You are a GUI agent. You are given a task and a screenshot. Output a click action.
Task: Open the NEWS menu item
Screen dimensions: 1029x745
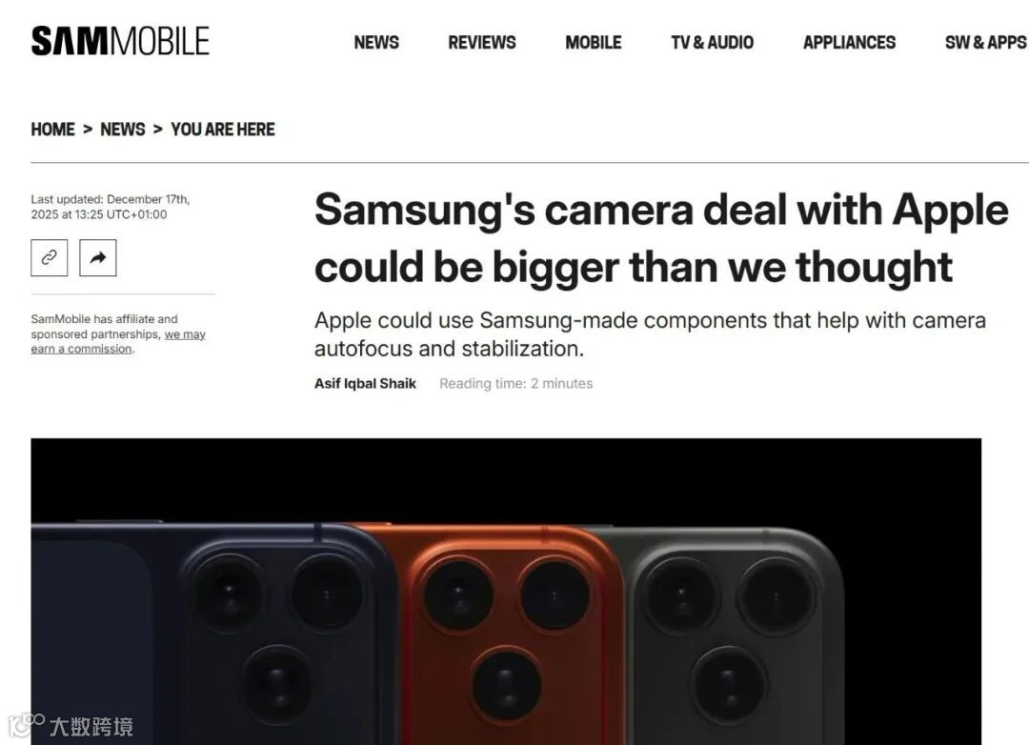(376, 43)
